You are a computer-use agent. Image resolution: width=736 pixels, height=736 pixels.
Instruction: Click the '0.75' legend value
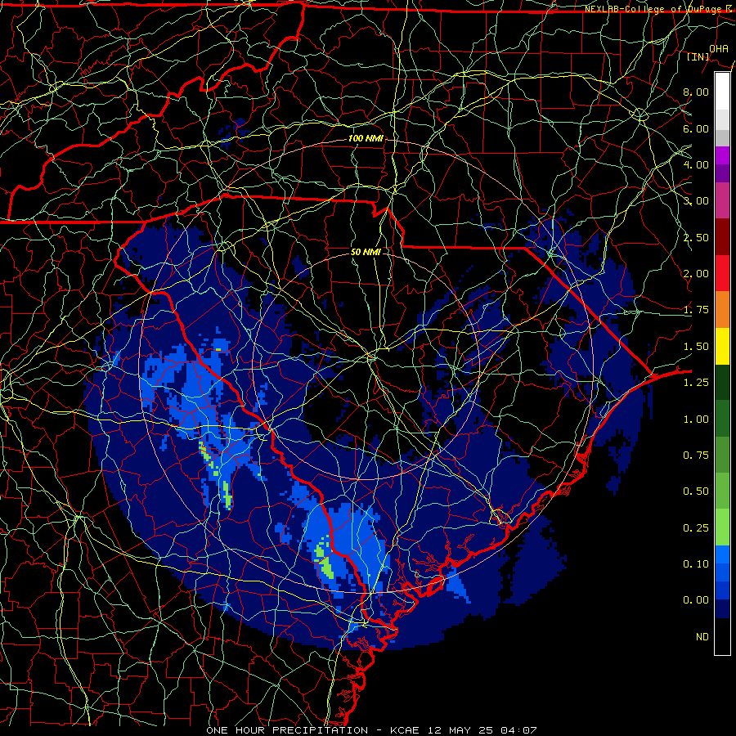[x=696, y=456]
